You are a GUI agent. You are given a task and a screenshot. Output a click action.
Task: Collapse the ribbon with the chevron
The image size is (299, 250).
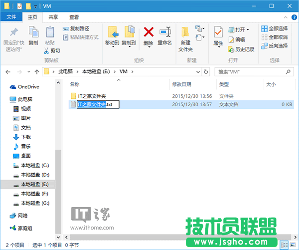coord(286,17)
